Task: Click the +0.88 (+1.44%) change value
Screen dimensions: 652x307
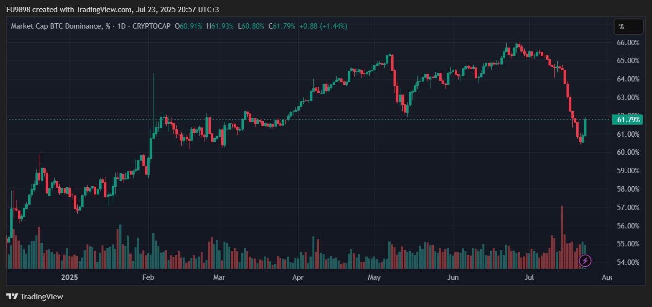Action: tap(323, 26)
